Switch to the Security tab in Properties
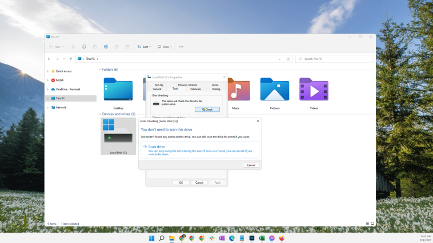The height and width of the screenshot is (243, 433). (x=159, y=85)
